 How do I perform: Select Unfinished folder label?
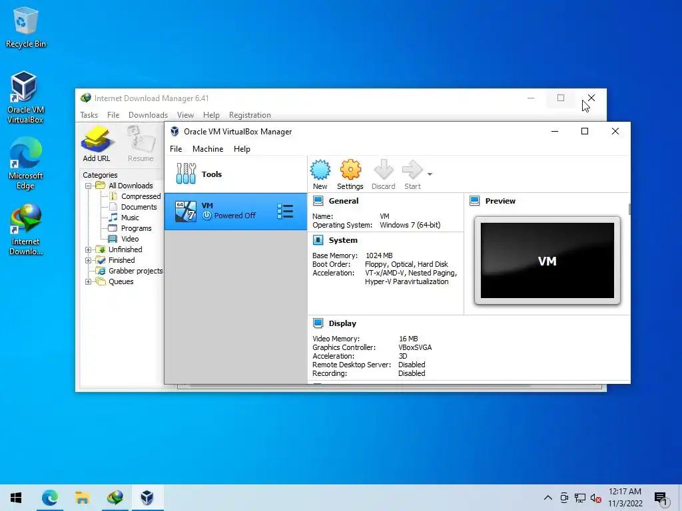click(x=125, y=250)
